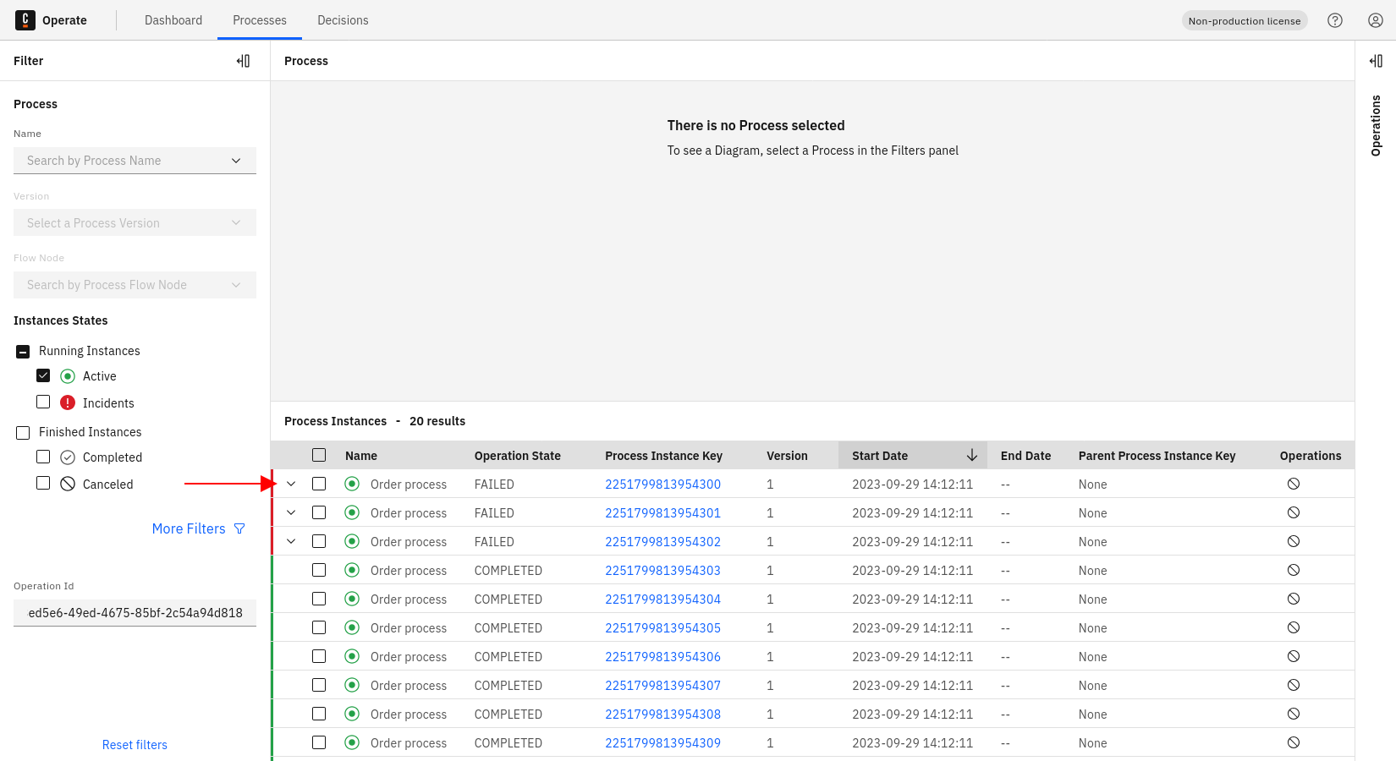Uncheck the Active instances filter

click(x=43, y=376)
